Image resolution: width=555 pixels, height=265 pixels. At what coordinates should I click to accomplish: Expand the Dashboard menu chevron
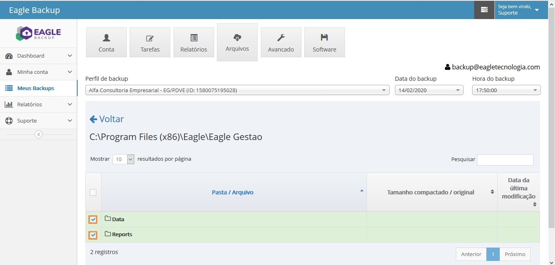click(x=70, y=56)
